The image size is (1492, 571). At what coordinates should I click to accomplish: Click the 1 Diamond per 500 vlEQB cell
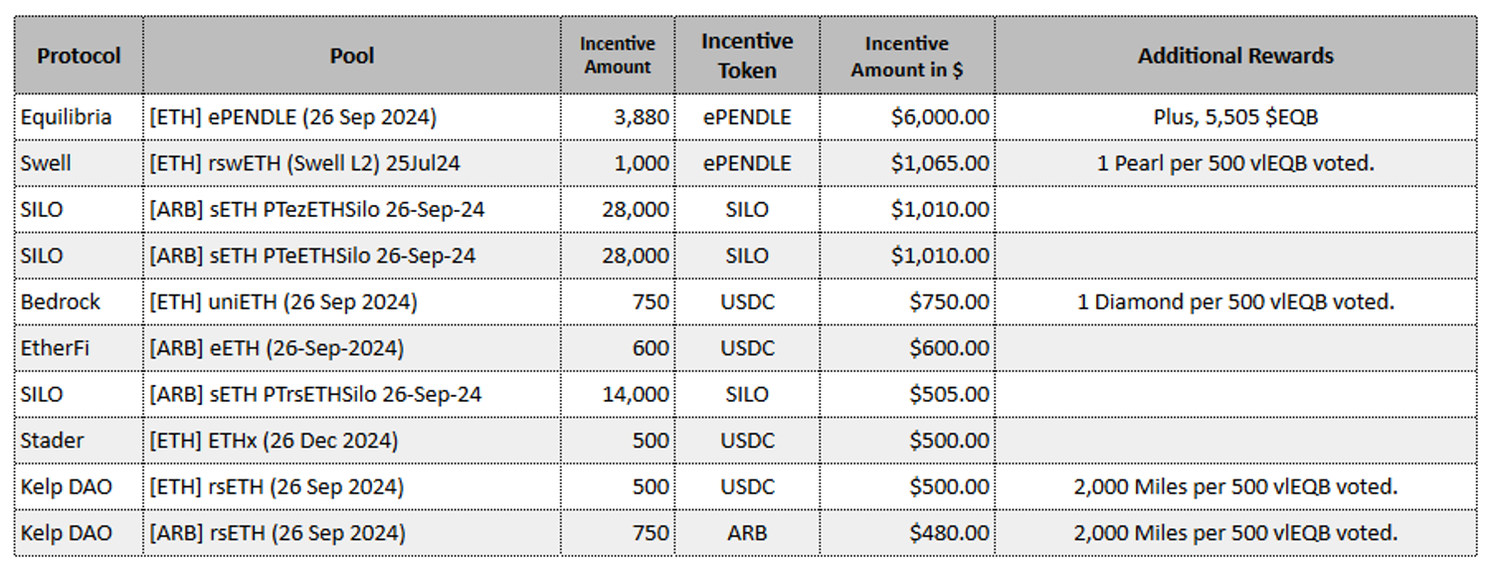pyautogui.click(x=1235, y=301)
